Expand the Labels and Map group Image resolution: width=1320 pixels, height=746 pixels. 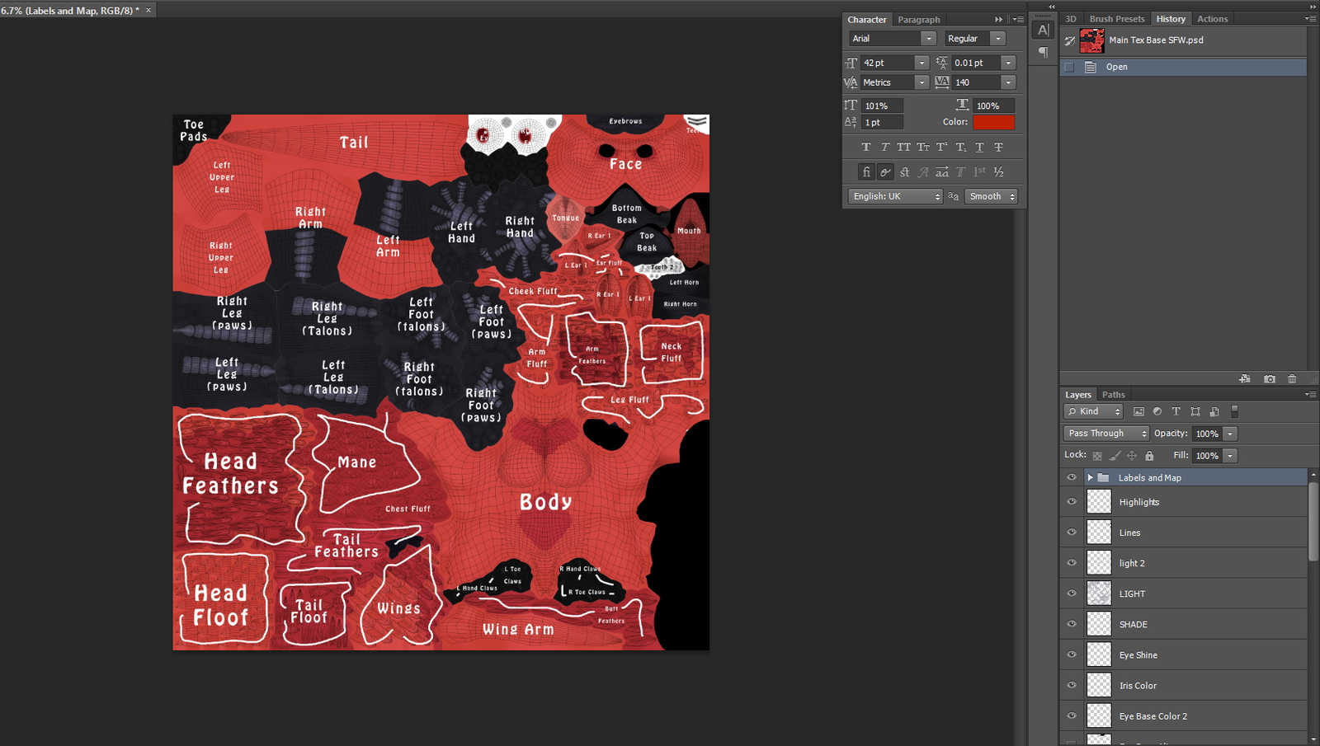1090,477
